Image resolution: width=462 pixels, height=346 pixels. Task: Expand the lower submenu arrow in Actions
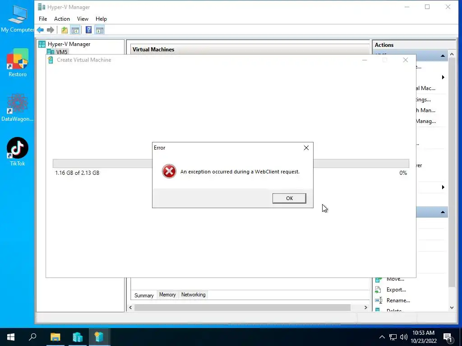443,187
